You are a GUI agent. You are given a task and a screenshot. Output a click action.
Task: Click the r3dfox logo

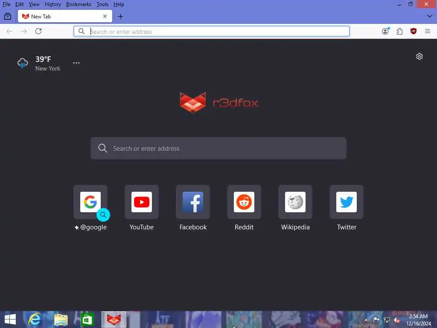pyautogui.click(x=219, y=102)
